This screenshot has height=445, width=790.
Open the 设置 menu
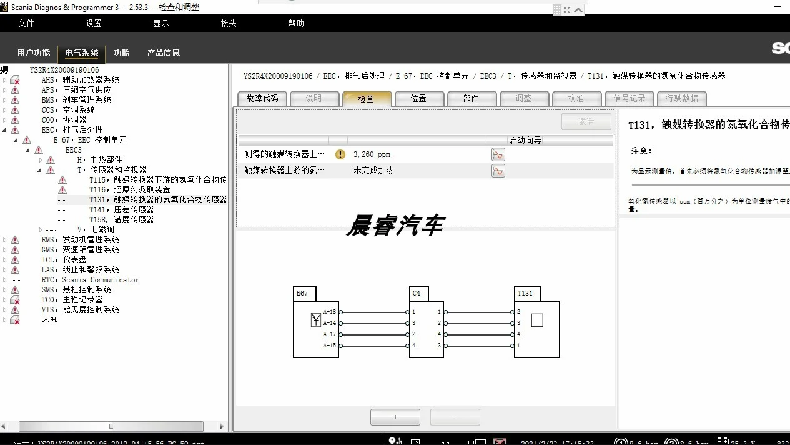[94, 23]
